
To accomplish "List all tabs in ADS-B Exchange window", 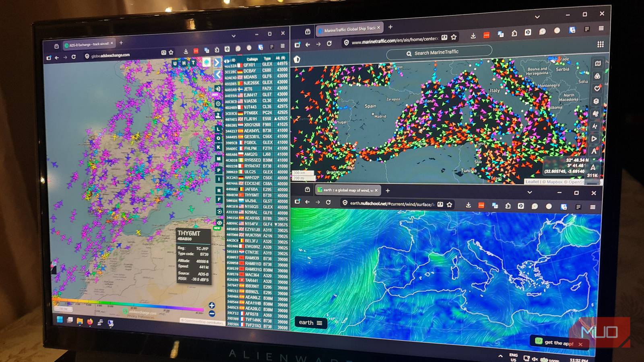I will point(233,36).
